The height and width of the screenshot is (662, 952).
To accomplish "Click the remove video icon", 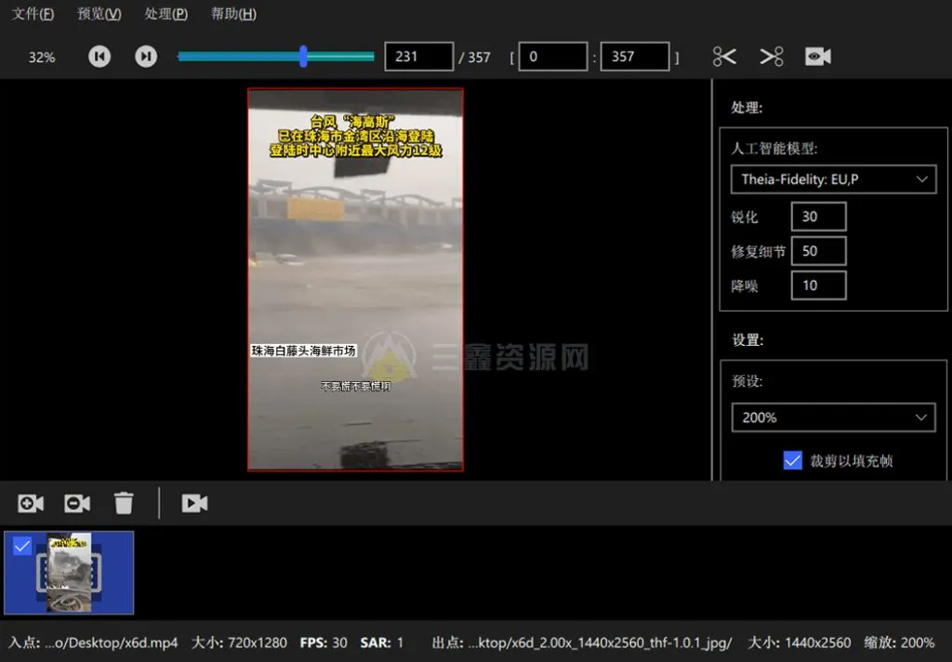I will tap(76, 502).
